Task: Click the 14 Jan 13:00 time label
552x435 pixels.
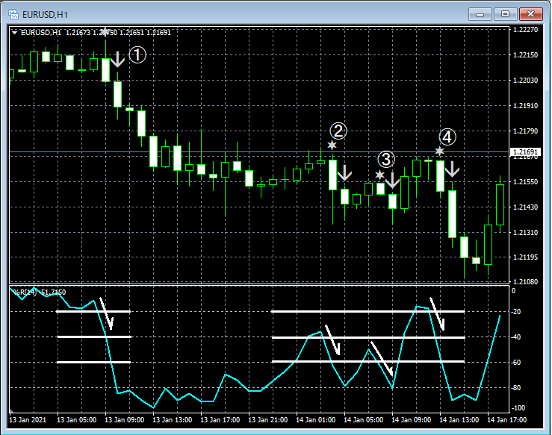Action: click(459, 420)
